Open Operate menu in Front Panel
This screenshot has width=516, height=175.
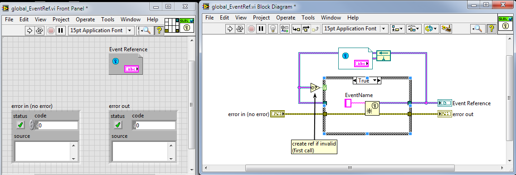point(85,19)
